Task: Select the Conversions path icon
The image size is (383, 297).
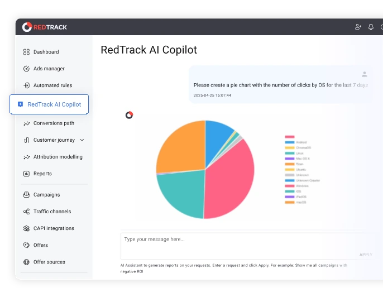Action: click(x=26, y=123)
